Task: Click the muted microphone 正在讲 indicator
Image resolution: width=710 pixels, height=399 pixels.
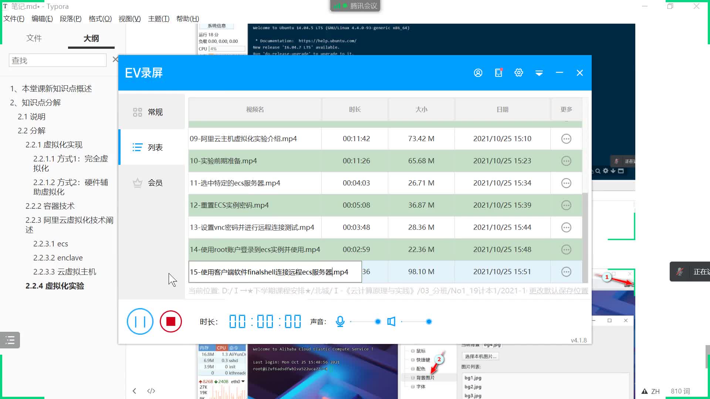Action: coord(690,272)
